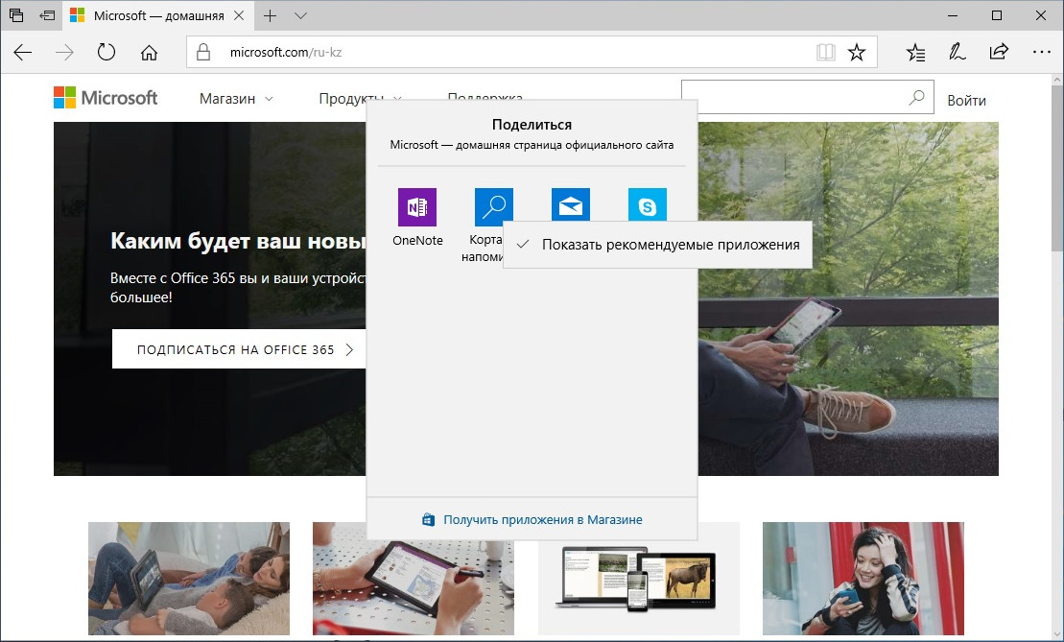Reload the page with refresh icon

106,52
